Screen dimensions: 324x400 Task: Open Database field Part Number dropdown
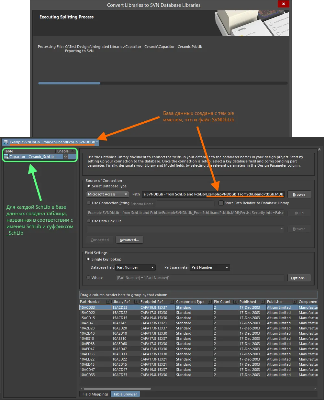(136, 267)
